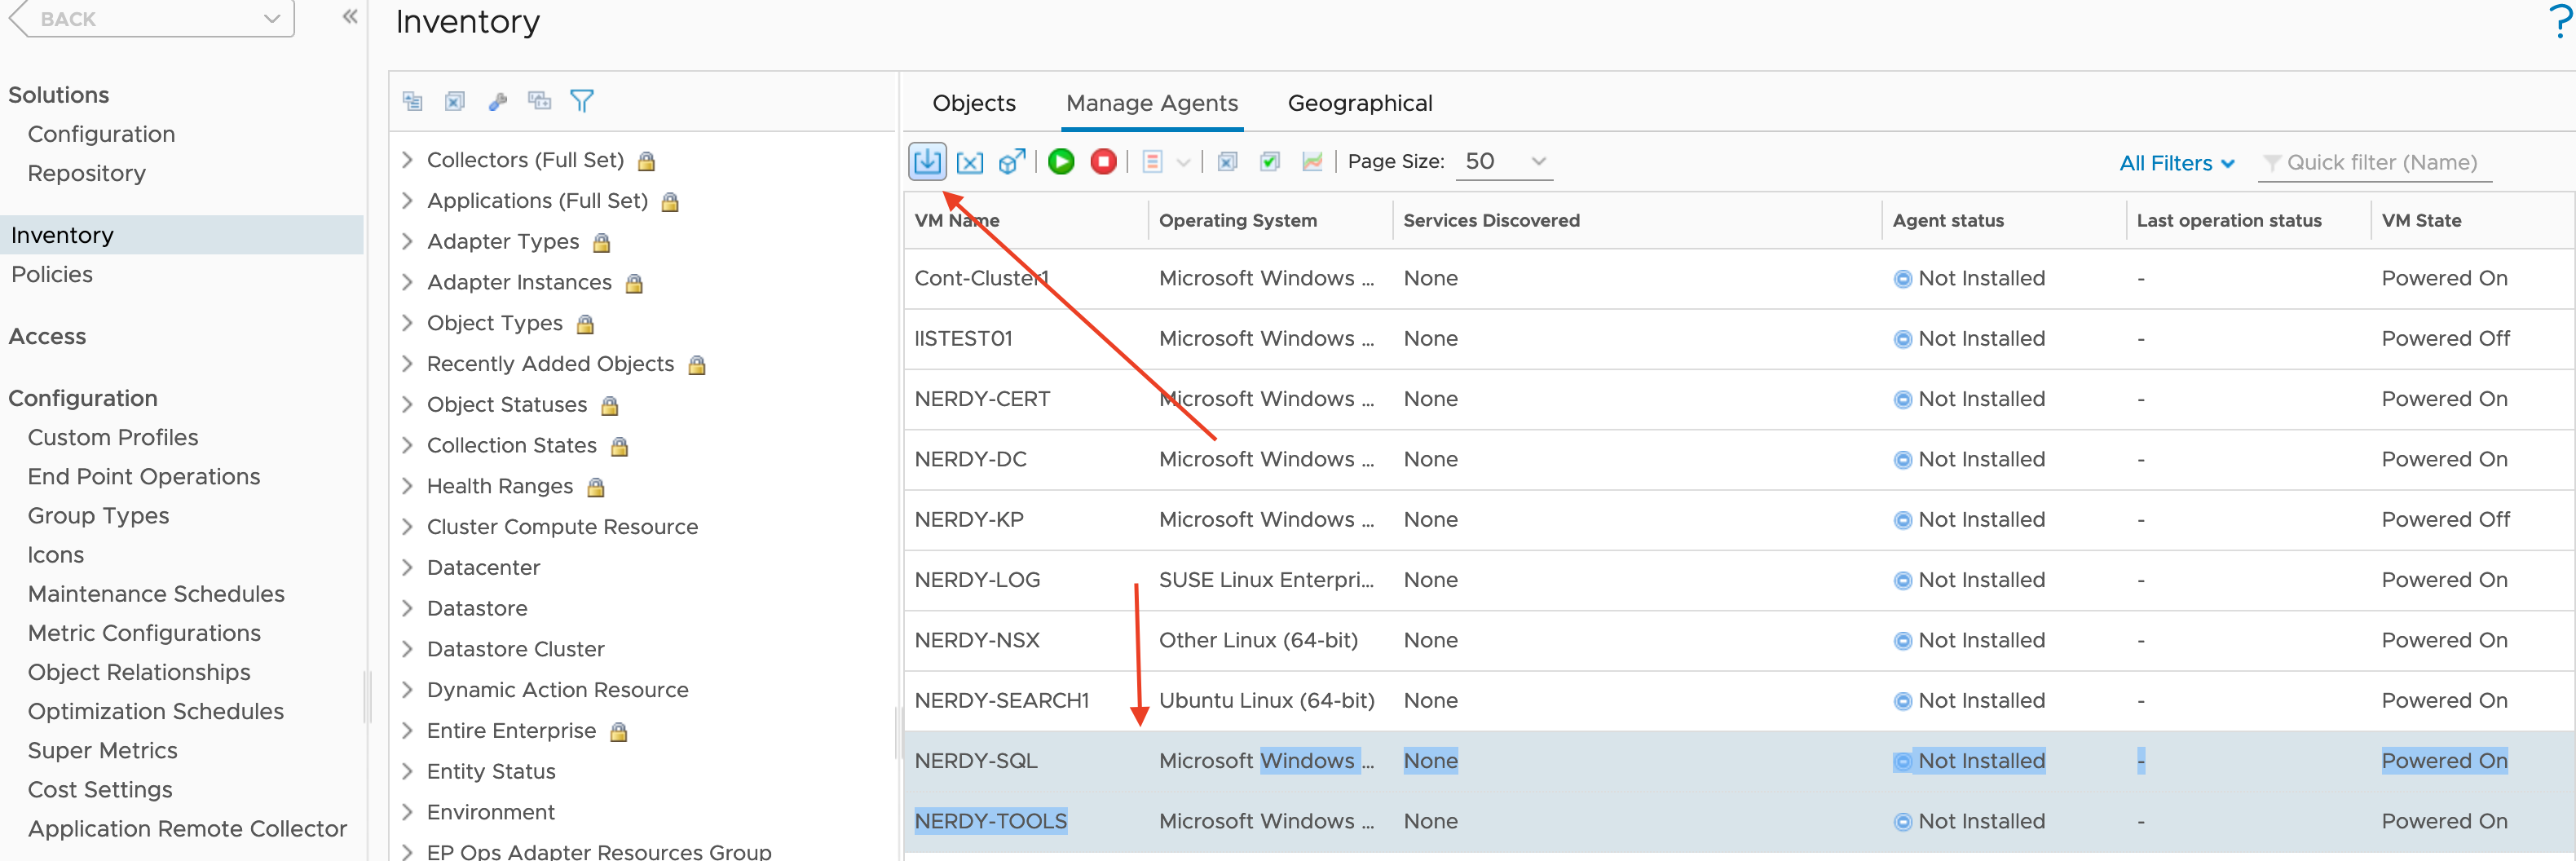Viewport: 2576px width, 861px height.
Task: Open the Page Size dropdown
Action: coord(1504,162)
